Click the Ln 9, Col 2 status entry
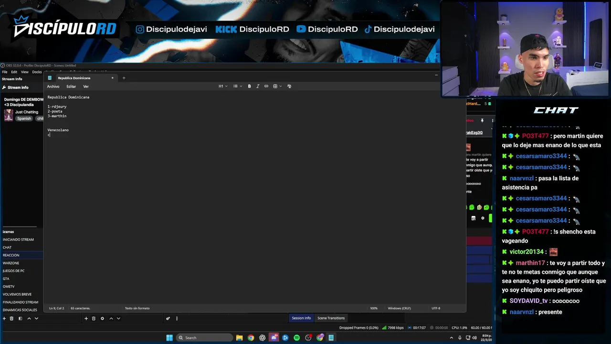The image size is (611, 344). (x=56, y=308)
